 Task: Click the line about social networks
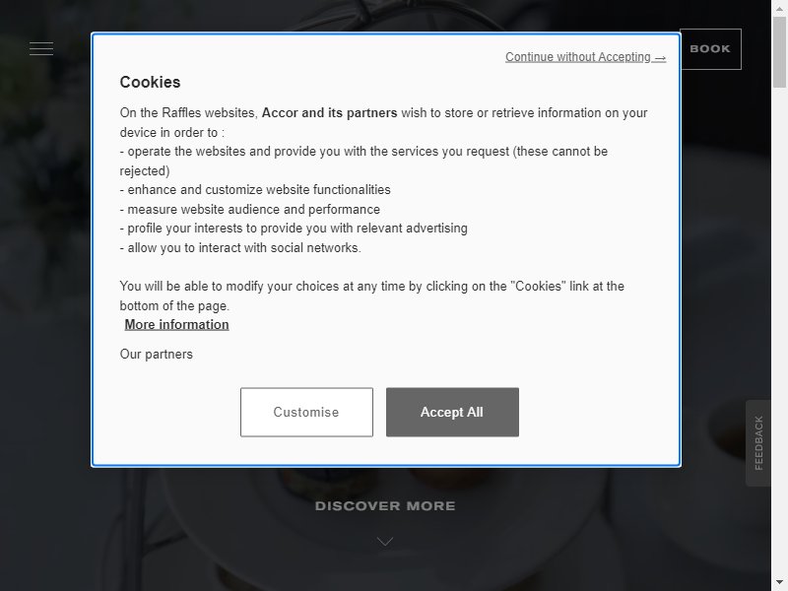coord(240,248)
